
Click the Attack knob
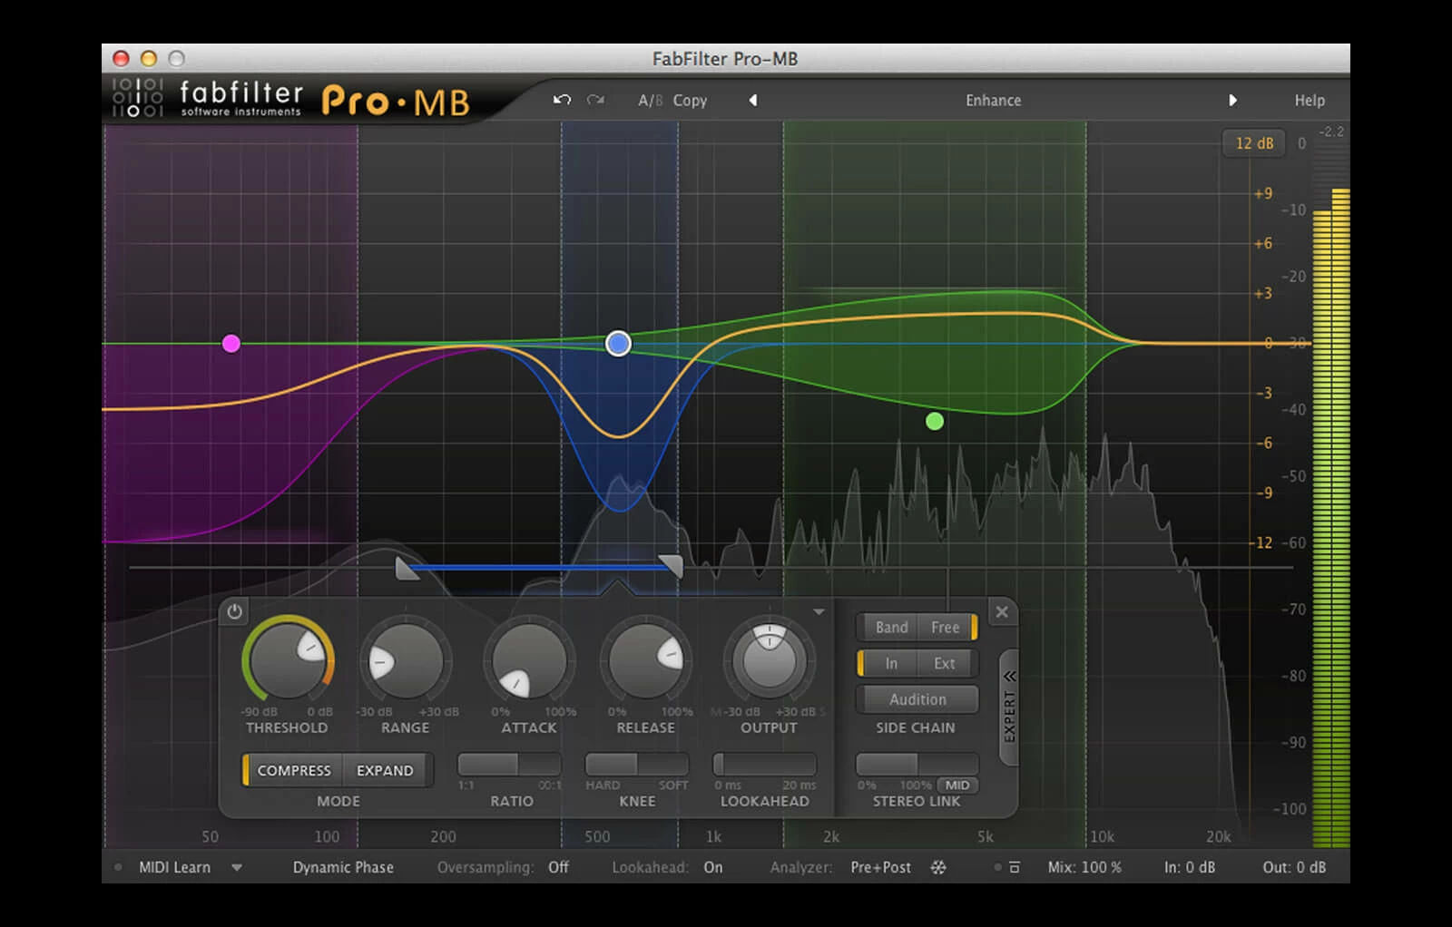pos(528,661)
